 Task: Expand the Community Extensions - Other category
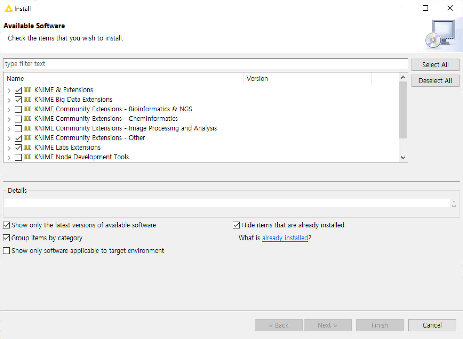click(9, 138)
